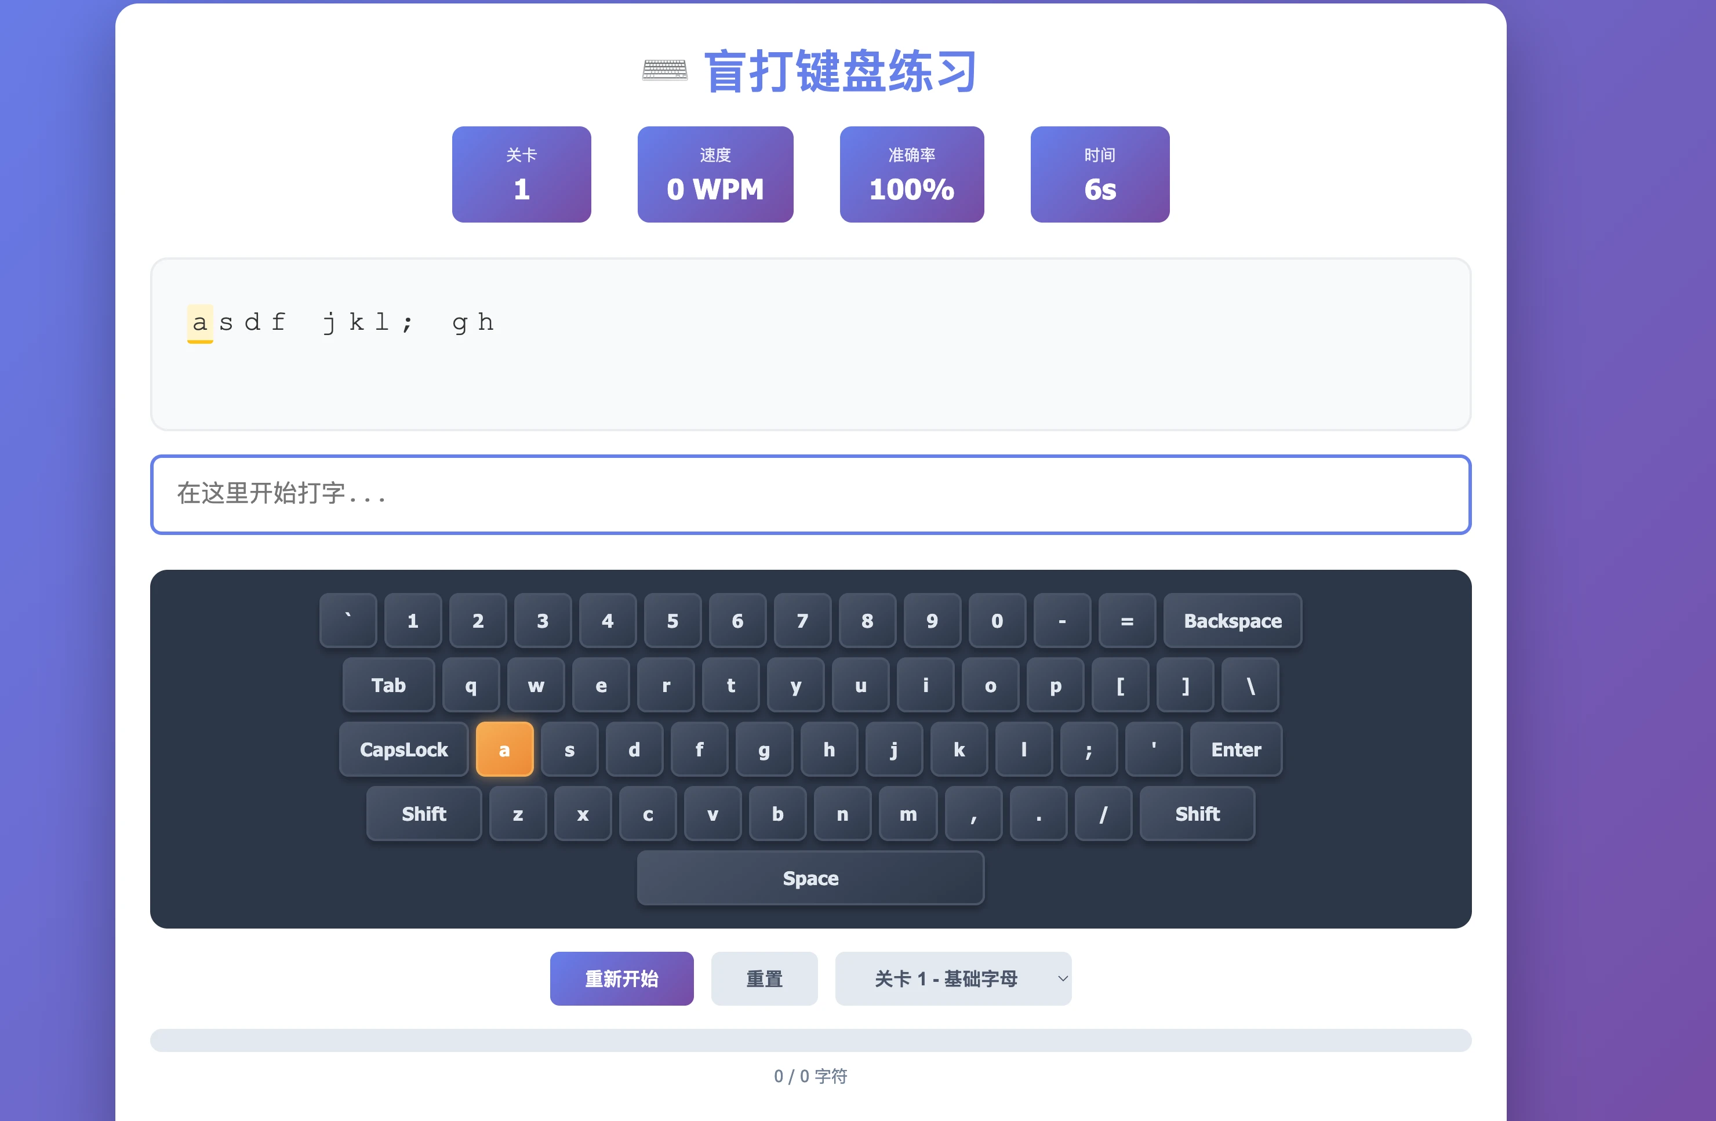Click the progress bar below the buttons
Viewport: 1716px width, 1121px height.
pos(810,1039)
